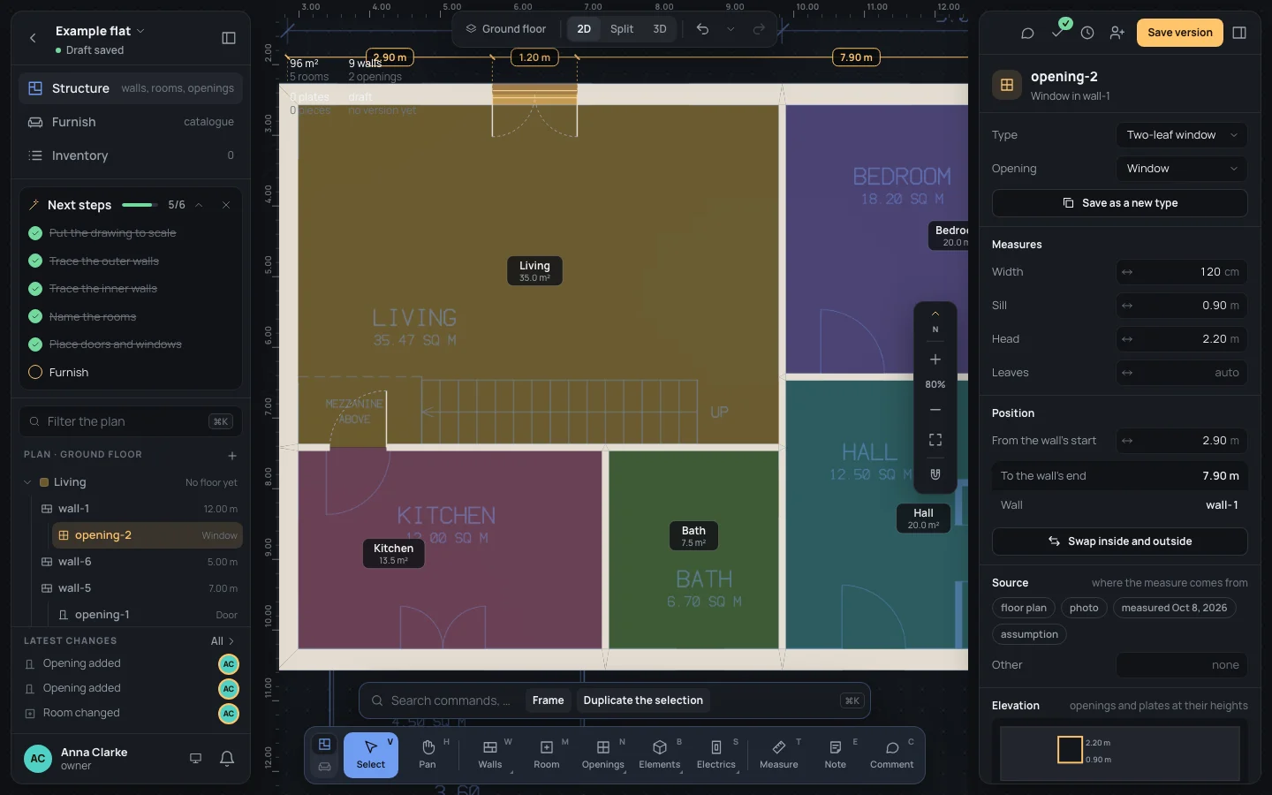The width and height of the screenshot is (1272, 795).
Task: Open the Opening dropdown set to Window
Action: 1182,169
